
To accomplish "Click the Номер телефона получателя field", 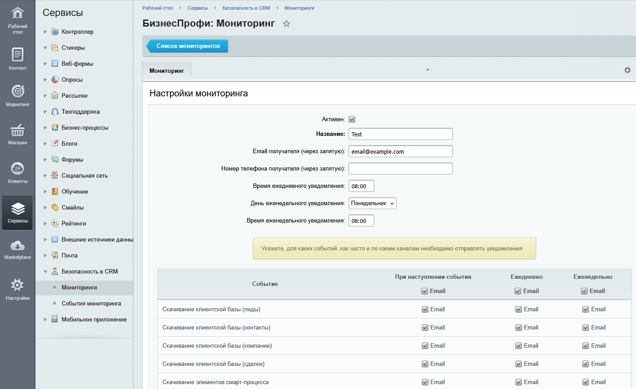I will (400, 169).
